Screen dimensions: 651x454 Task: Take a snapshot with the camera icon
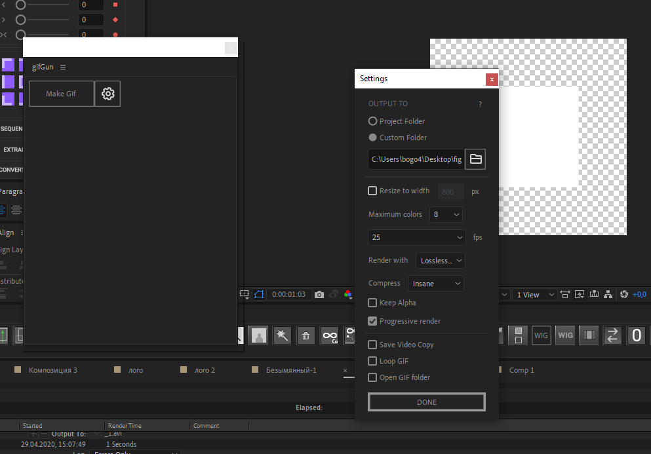pos(319,294)
